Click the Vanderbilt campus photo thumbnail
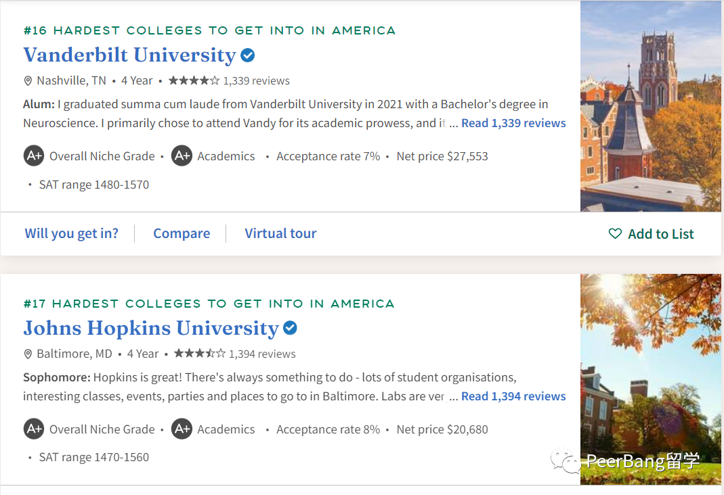Image resolution: width=724 pixels, height=495 pixels. (650, 106)
